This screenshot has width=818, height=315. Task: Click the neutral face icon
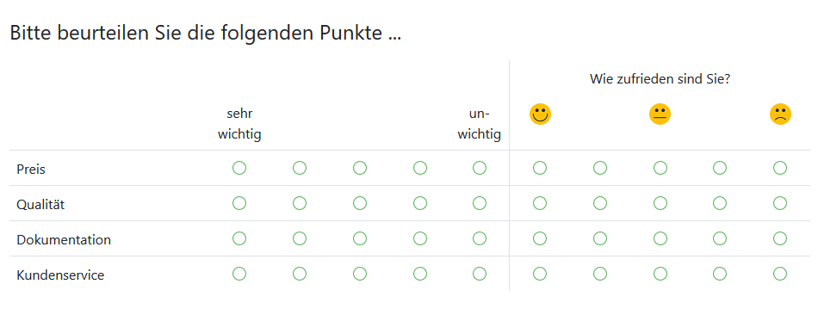pos(660,114)
